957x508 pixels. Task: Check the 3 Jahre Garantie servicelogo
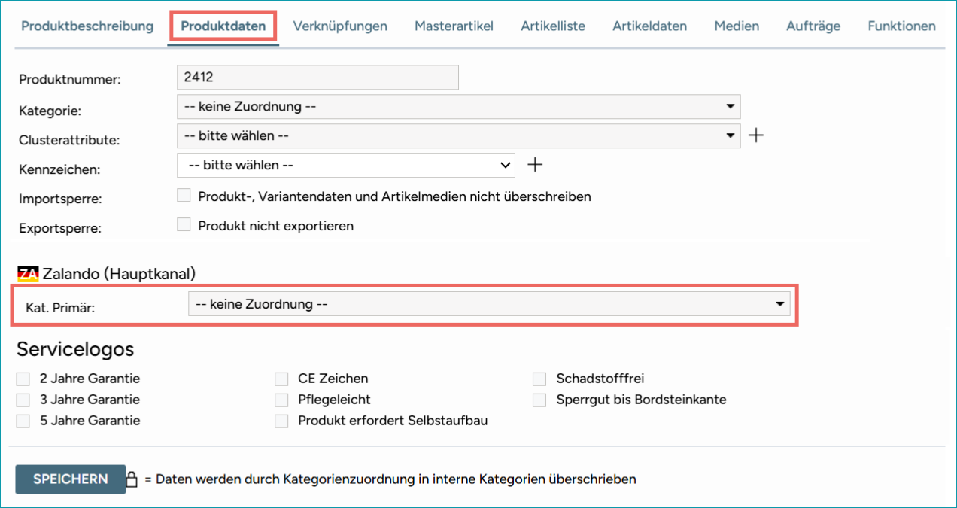click(x=23, y=400)
